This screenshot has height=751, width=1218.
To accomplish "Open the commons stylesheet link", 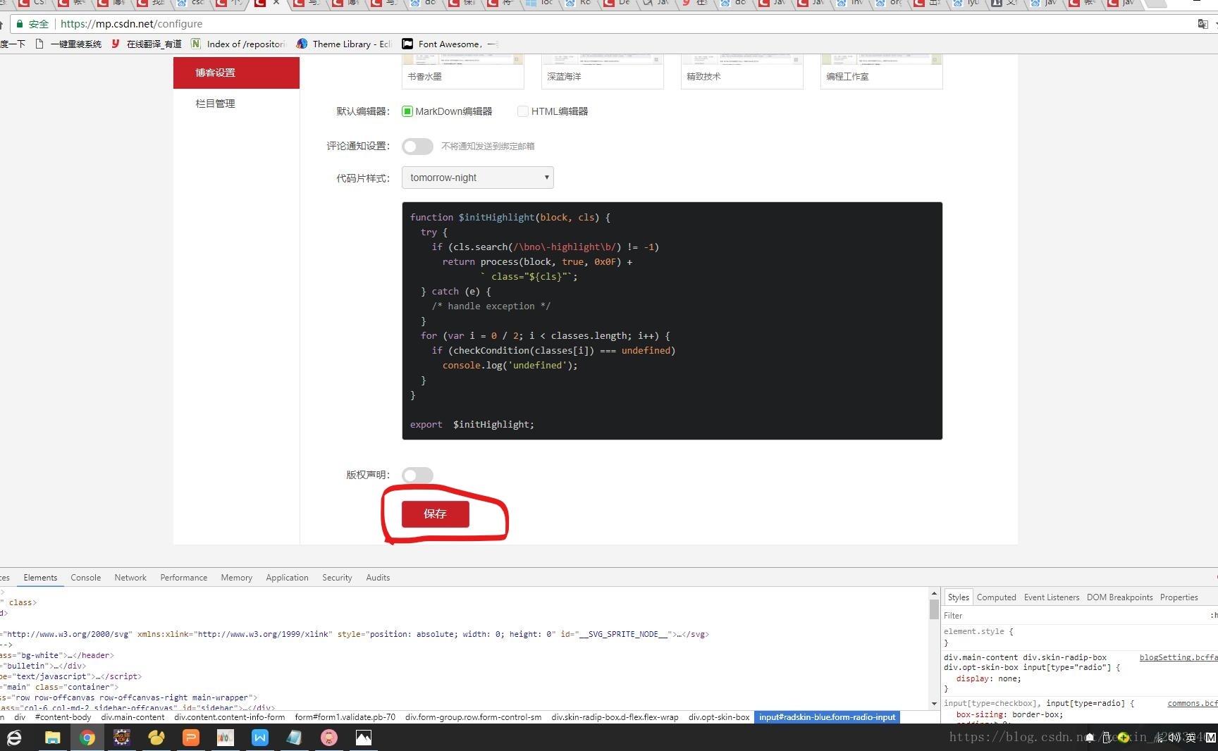I will tap(1193, 703).
